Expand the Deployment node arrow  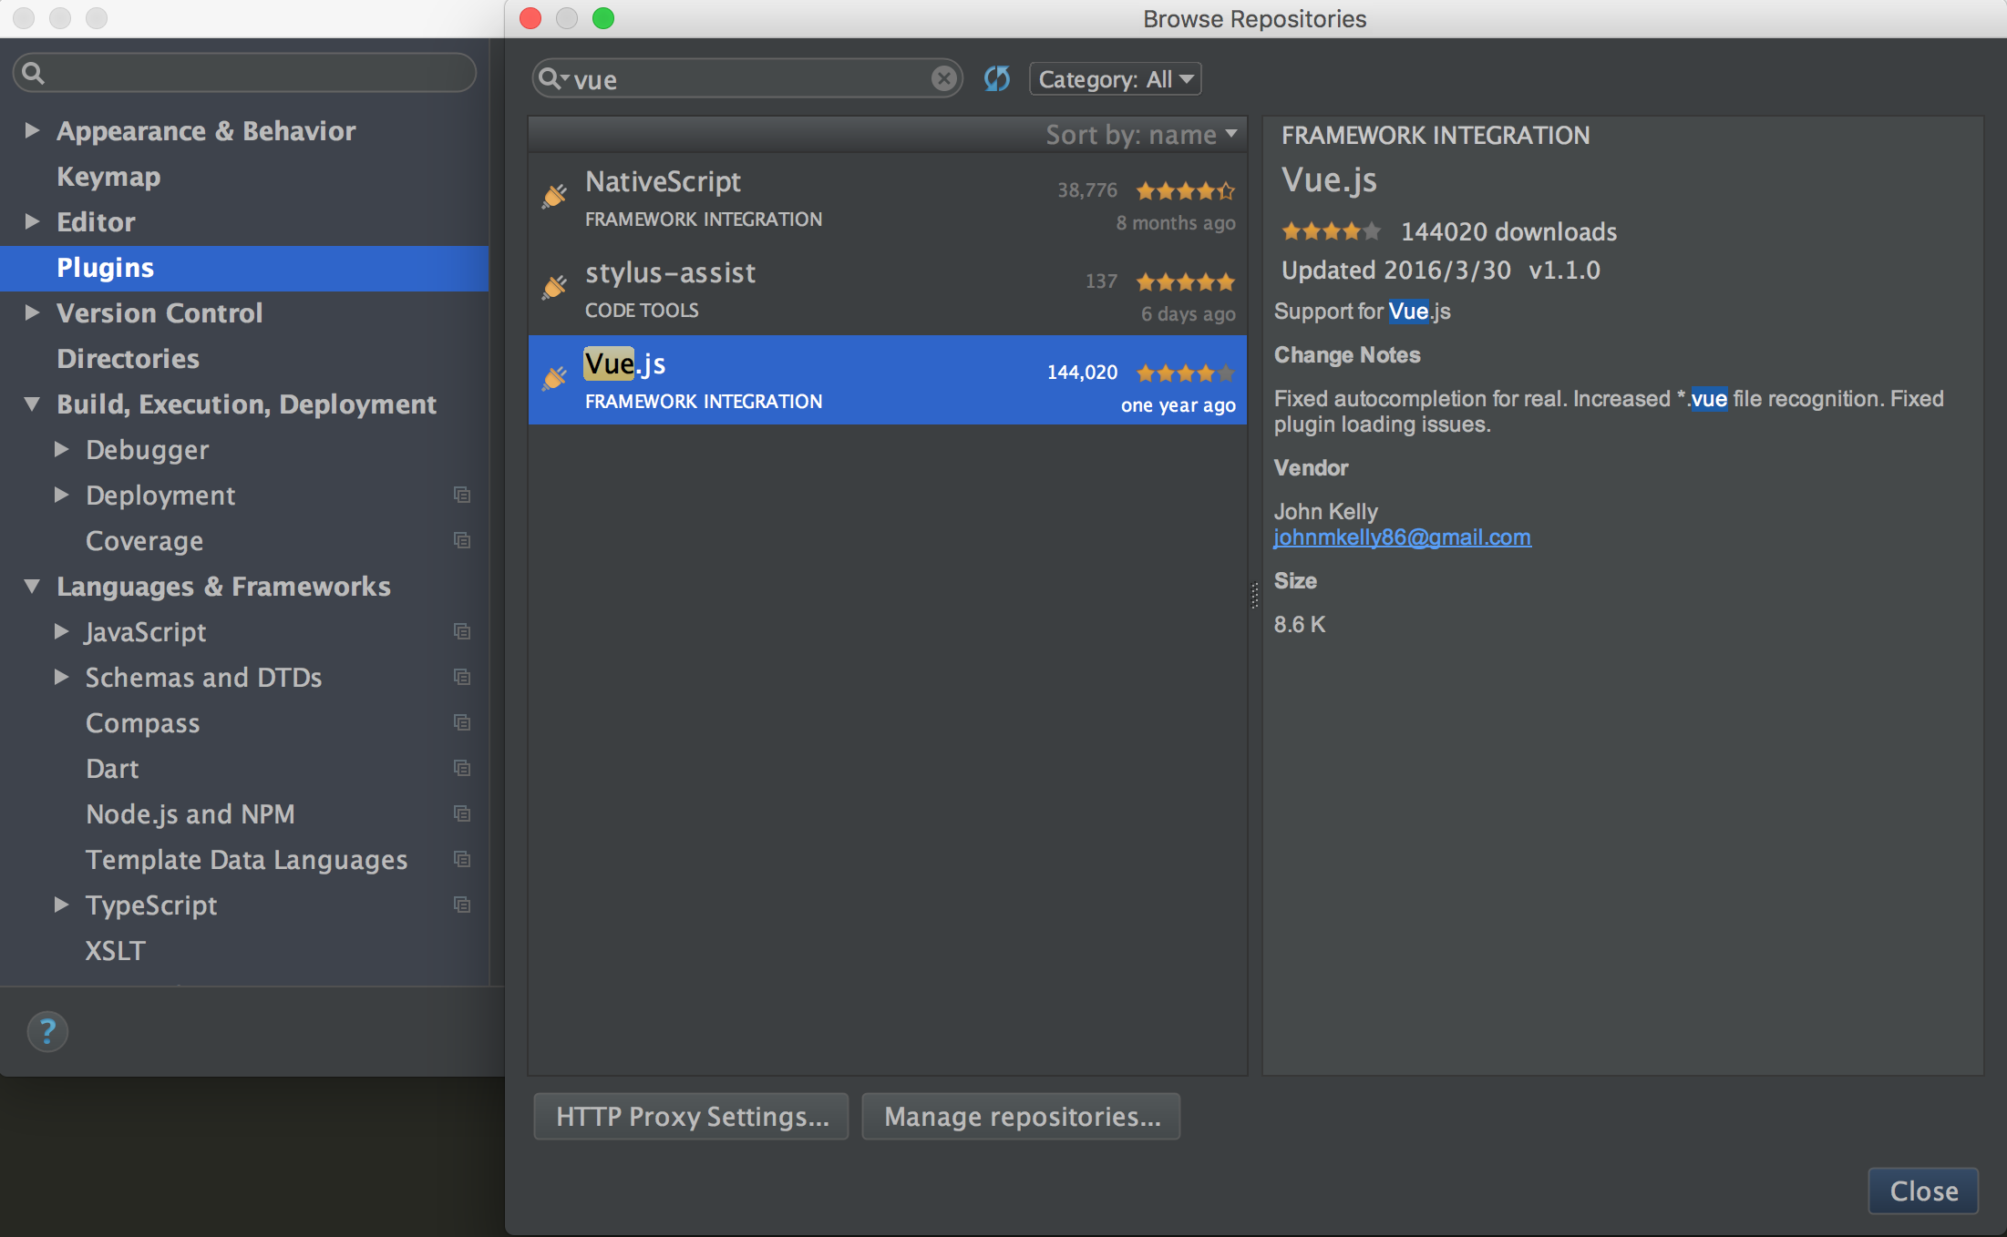coord(61,495)
